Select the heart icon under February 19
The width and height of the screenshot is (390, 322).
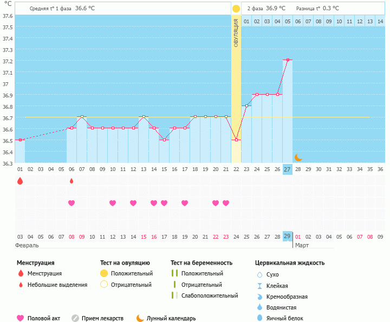click(185, 203)
